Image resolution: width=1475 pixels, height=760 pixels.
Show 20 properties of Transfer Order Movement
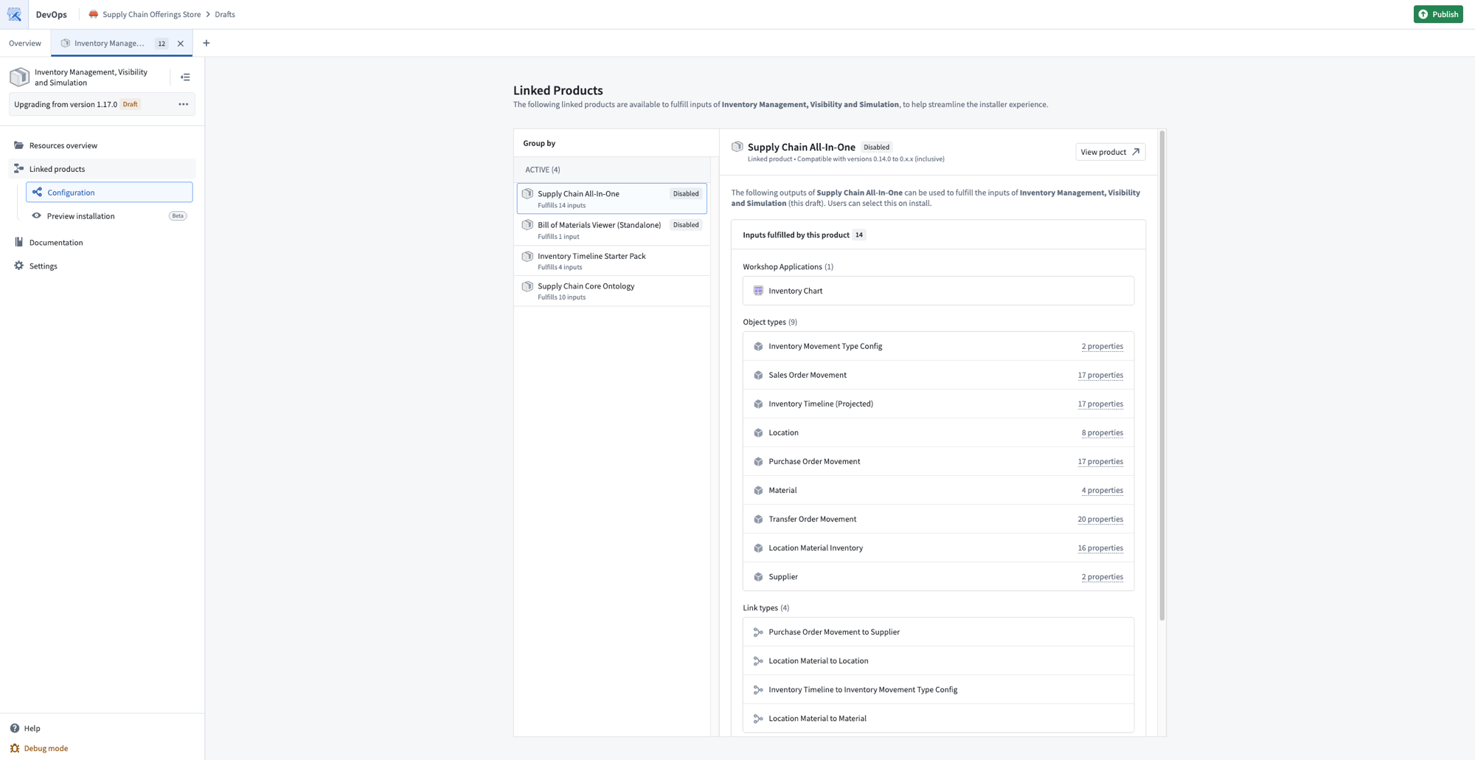(x=1100, y=519)
